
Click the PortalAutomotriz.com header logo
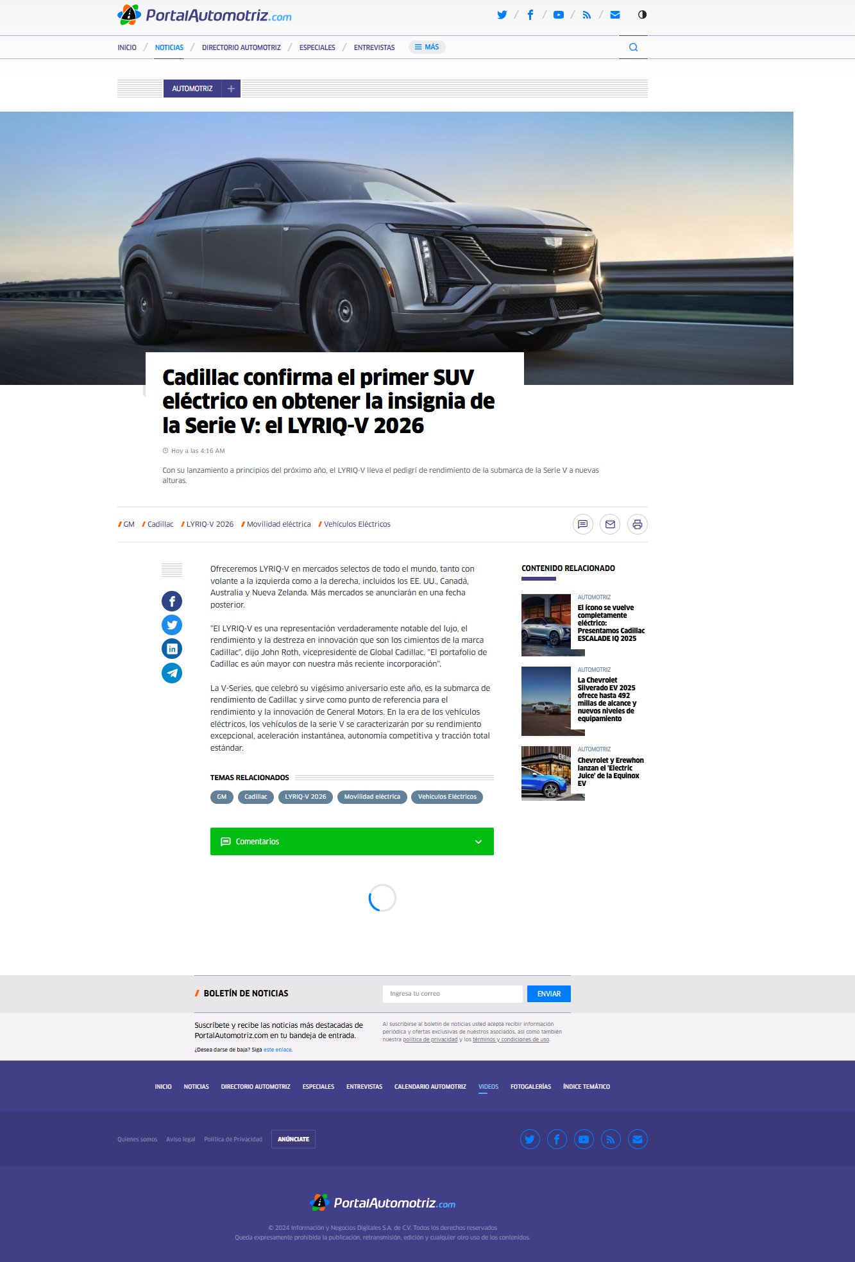(x=205, y=15)
